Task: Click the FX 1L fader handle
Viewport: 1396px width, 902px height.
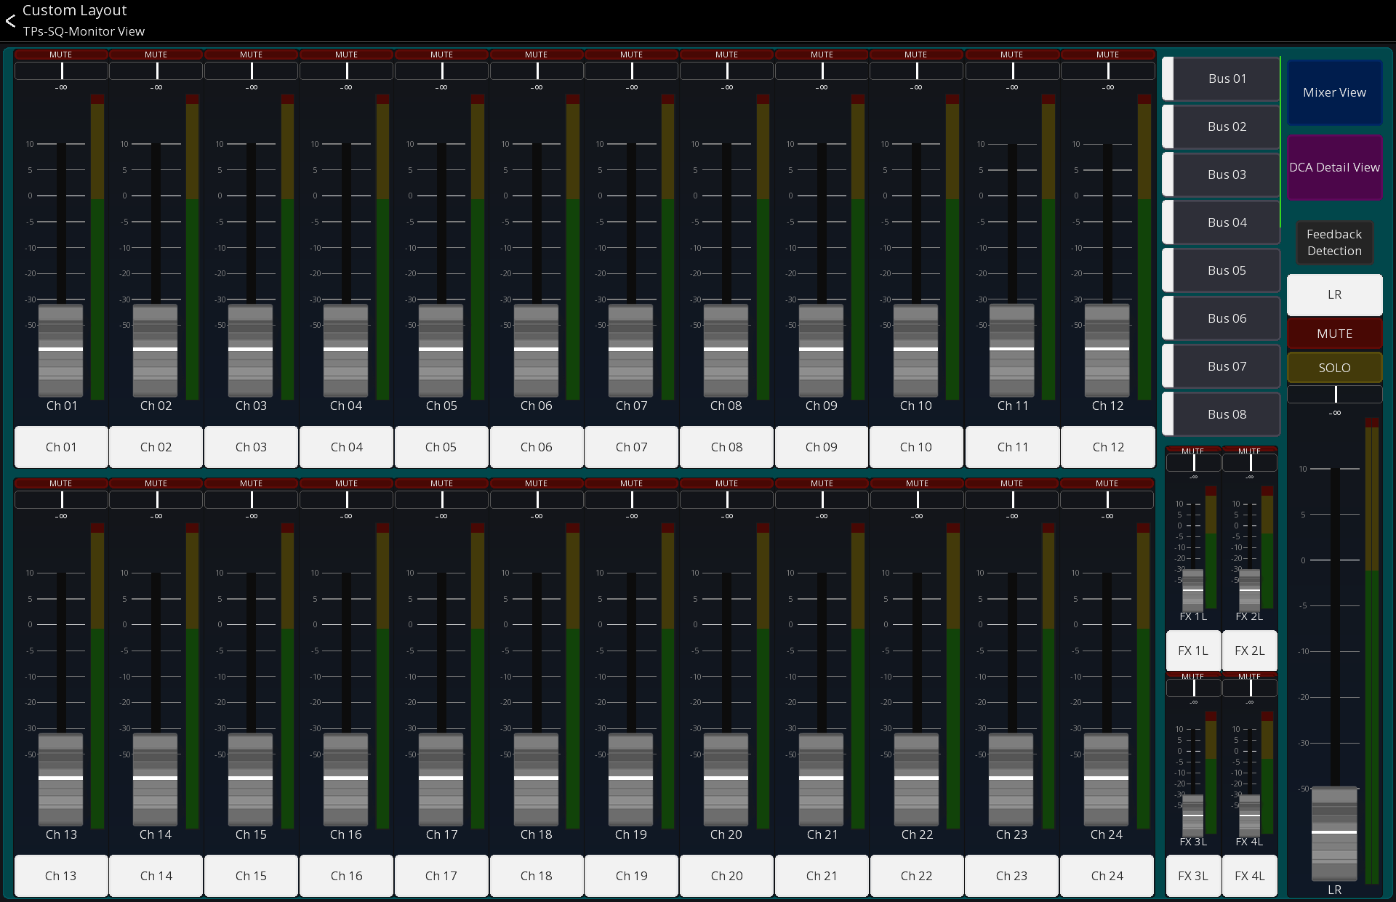Action: point(1193,589)
